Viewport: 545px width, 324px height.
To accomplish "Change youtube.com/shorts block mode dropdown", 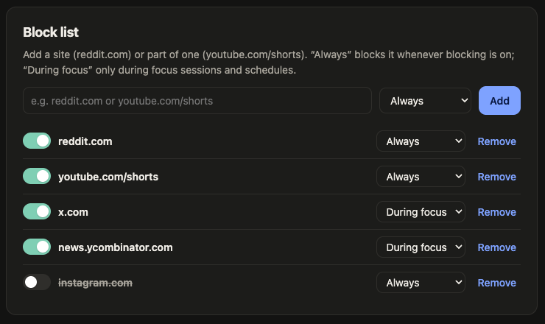I will pos(421,177).
